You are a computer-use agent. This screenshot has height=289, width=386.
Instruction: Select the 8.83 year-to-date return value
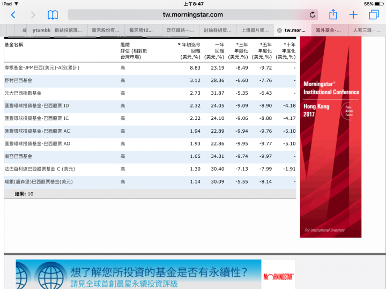point(195,67)
